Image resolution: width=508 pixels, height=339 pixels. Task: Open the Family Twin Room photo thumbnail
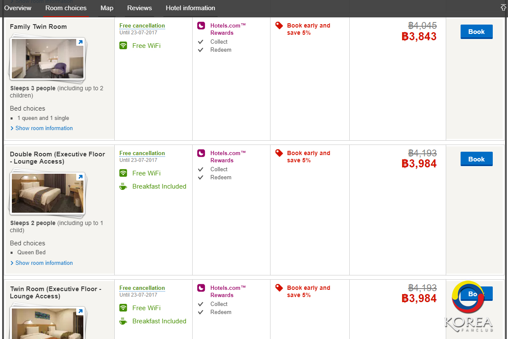47,59
